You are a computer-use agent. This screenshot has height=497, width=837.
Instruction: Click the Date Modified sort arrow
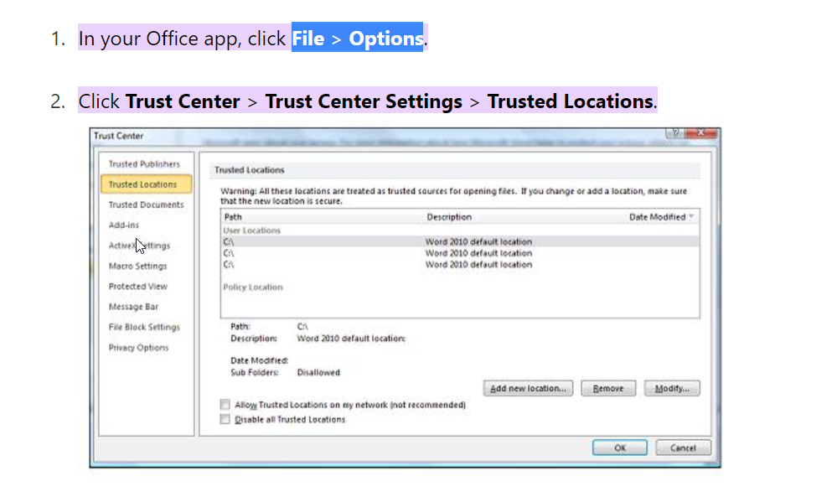(x=692, y=217)
